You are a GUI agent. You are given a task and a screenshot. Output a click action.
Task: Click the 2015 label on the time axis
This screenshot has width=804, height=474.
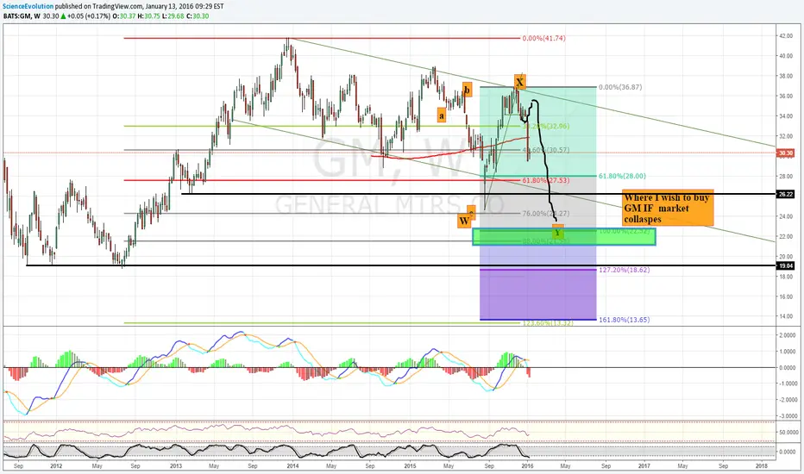point(411,465)
